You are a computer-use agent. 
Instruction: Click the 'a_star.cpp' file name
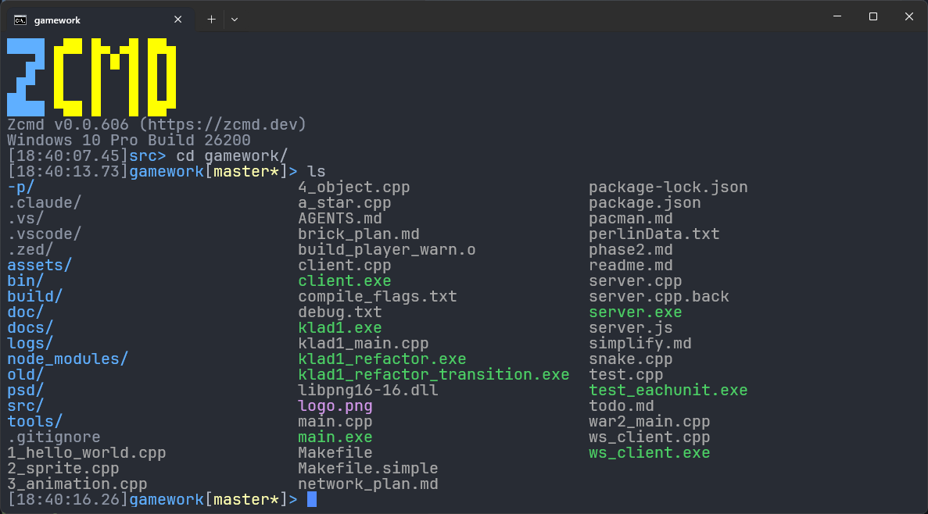point(345,203)
